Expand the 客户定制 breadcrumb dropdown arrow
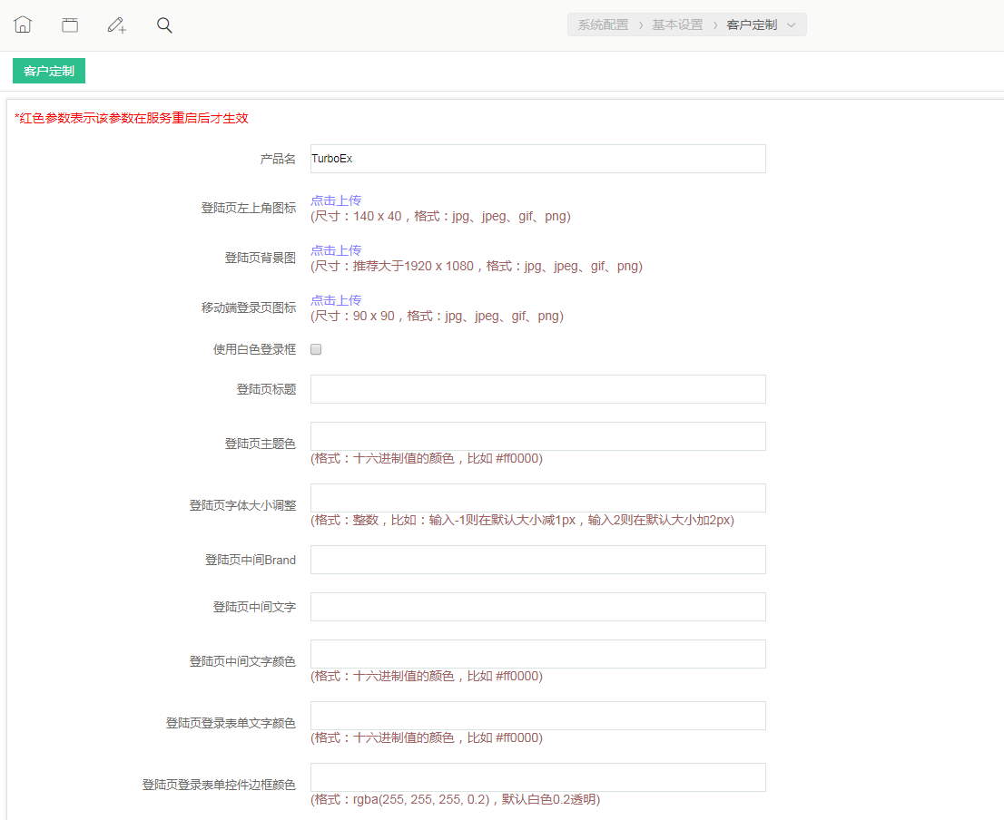Screen dimensions: 1004x820 pos(792,25)
